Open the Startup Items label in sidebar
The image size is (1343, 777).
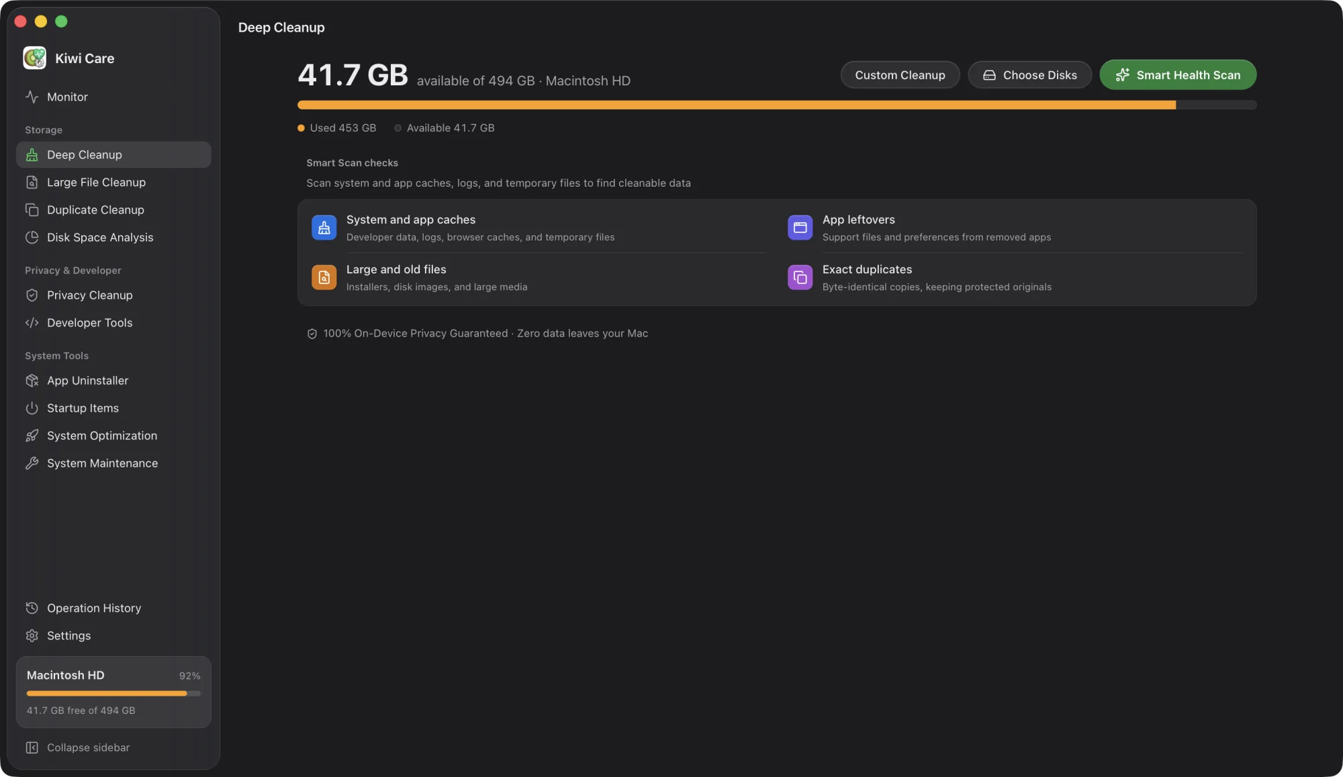[x=83, y=408]
